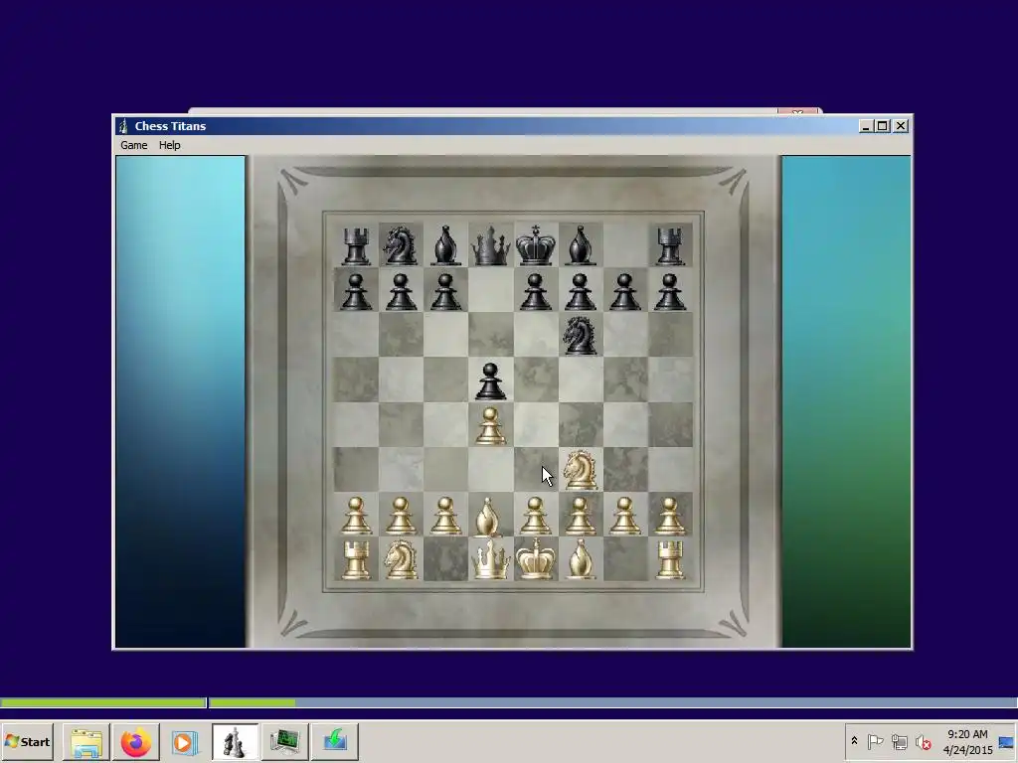Select the white bishop on d2

(x=490, y=517)
